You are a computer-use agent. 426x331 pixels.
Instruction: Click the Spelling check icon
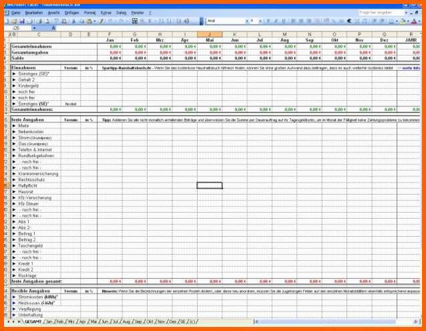click(56, 21)
